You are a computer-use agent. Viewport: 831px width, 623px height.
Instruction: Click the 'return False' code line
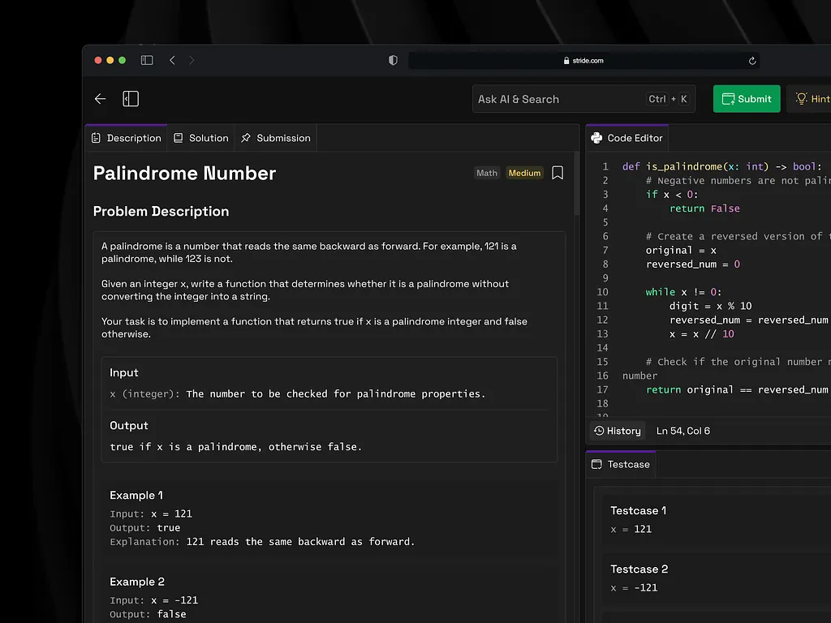tap(704, 208)
